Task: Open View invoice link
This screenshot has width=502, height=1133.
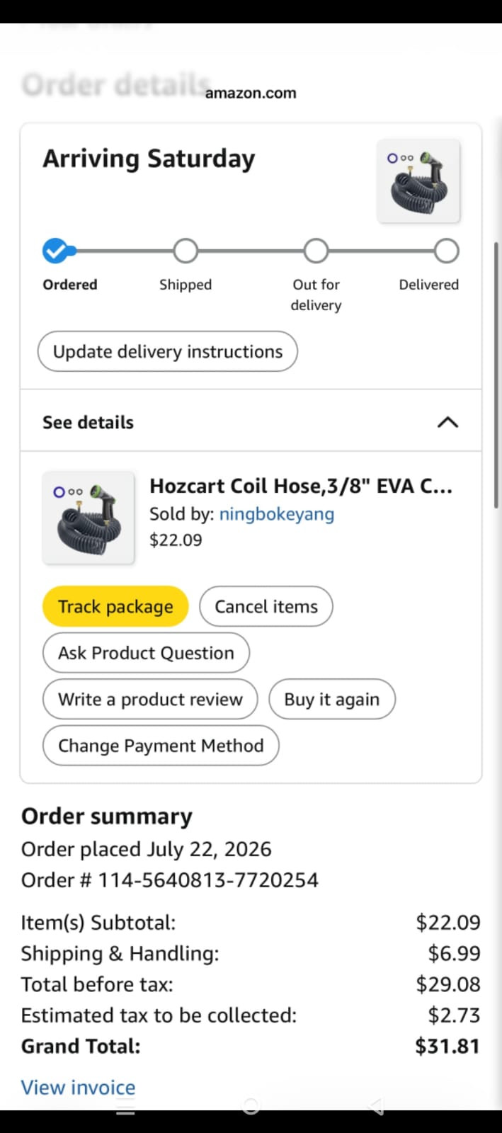Action: [x=78, y=1087]
